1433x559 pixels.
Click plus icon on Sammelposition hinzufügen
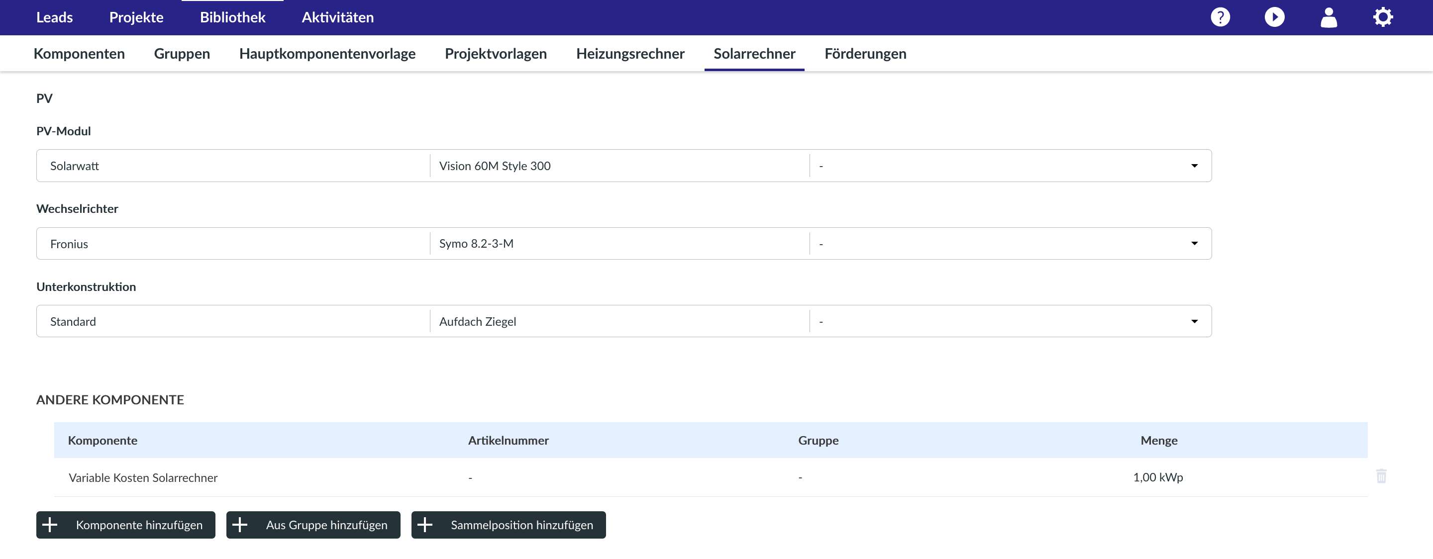(425, 525)
